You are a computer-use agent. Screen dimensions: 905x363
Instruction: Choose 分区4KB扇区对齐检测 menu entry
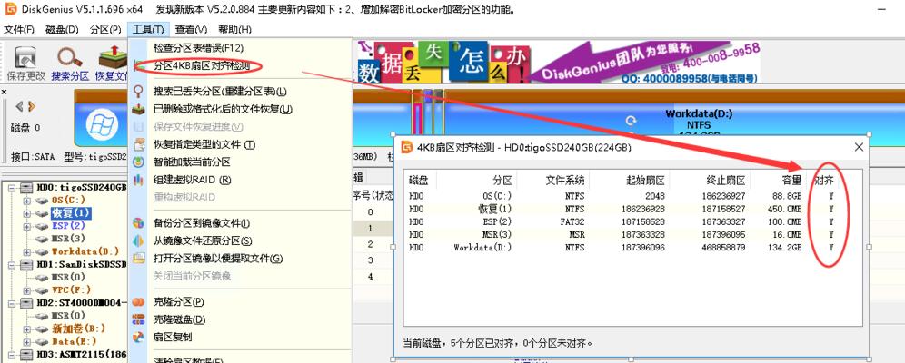[201, 66]
